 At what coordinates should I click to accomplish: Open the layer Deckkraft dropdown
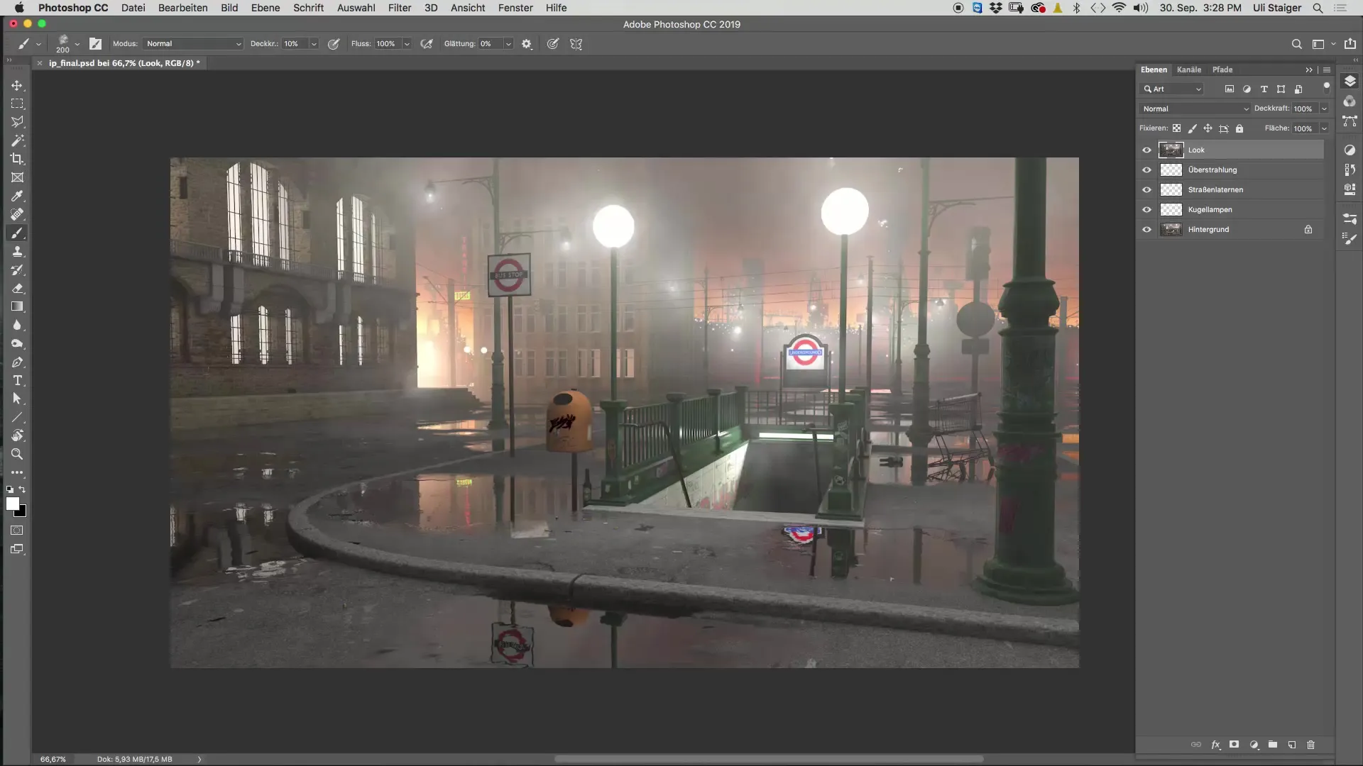coord(1324,109)
